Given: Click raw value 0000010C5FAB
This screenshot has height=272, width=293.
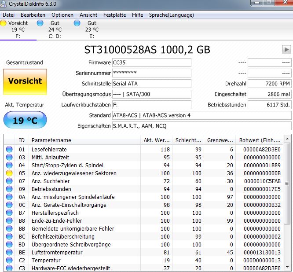Looking at the screenshot, I should 262,181.
